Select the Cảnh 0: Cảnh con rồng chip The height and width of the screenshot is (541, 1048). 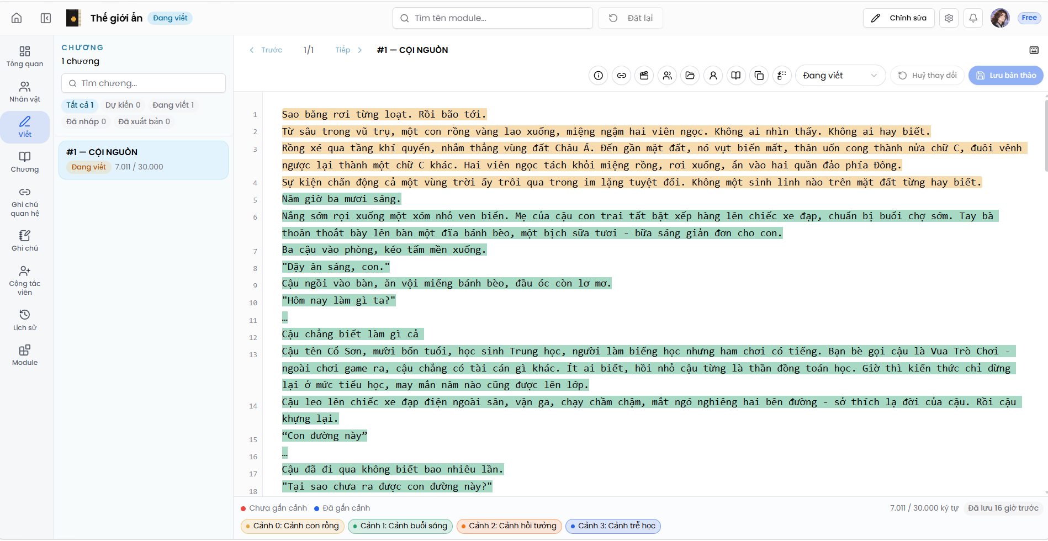click(x=293, y=526)
